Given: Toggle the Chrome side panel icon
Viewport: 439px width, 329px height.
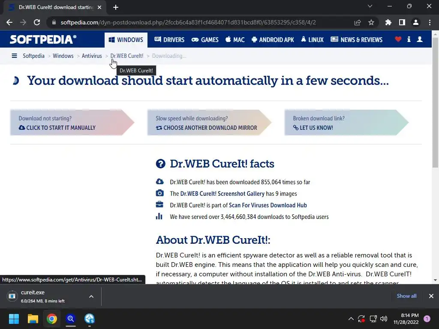Looking at the screenshot, I should click(402, 22).
